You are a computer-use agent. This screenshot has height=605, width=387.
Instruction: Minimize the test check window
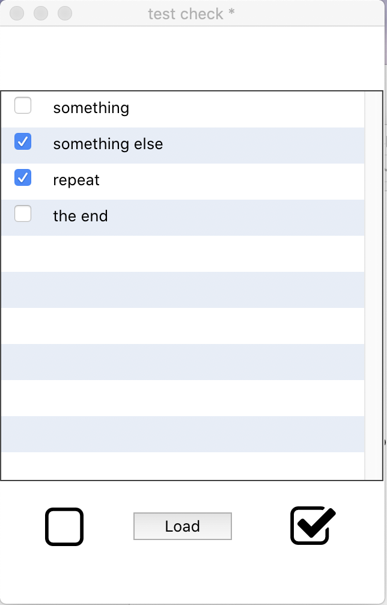41,13
